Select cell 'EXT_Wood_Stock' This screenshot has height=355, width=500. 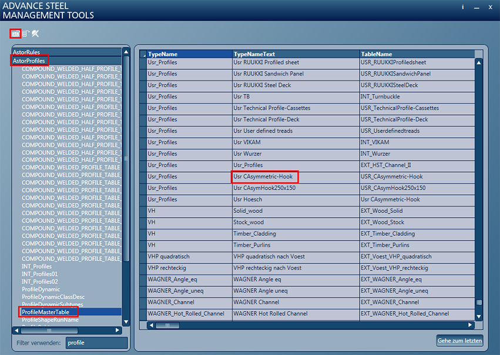(417, 222)
